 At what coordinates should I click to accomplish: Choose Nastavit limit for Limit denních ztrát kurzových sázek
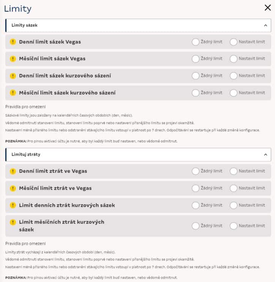(x=234, y=205)
